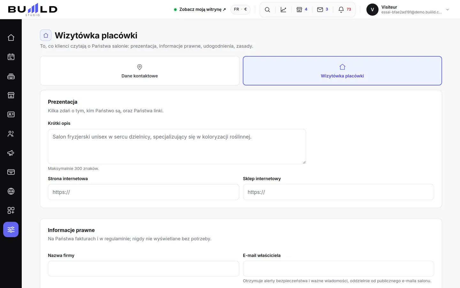Open the calendar icon in the sidebar
Image resolution: width=460 pixels, height=288 pixels.
click(x=11, y=57)
